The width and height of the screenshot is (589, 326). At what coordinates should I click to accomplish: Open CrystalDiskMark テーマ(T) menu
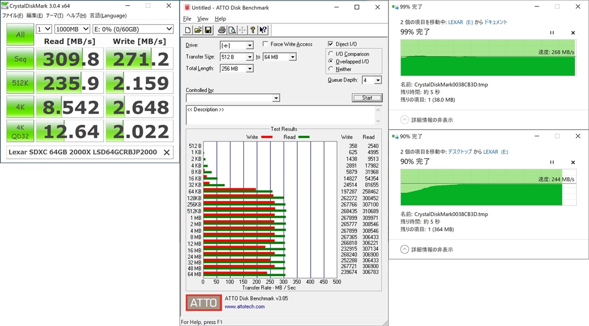point(55,16)
